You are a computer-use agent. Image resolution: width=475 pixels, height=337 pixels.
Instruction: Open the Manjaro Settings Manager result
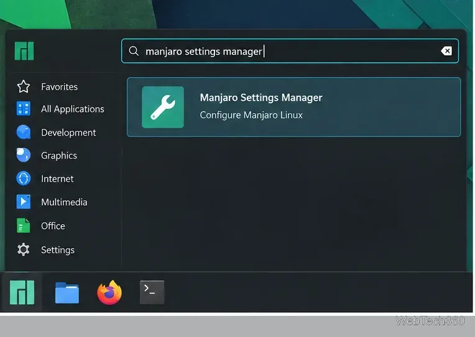click(294, 107)
